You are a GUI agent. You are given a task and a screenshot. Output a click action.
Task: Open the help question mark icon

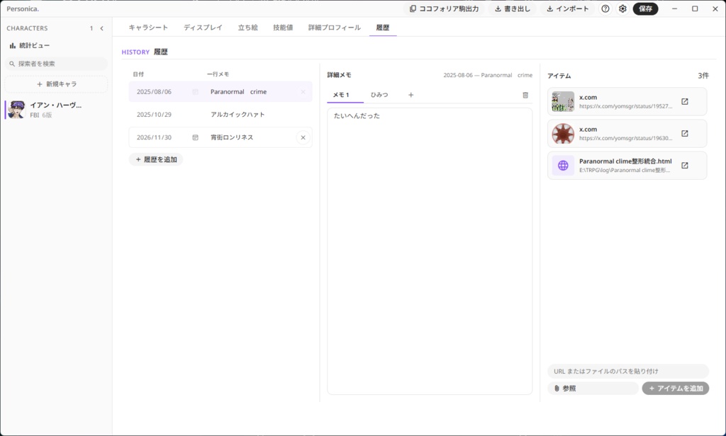coord(605,8)
